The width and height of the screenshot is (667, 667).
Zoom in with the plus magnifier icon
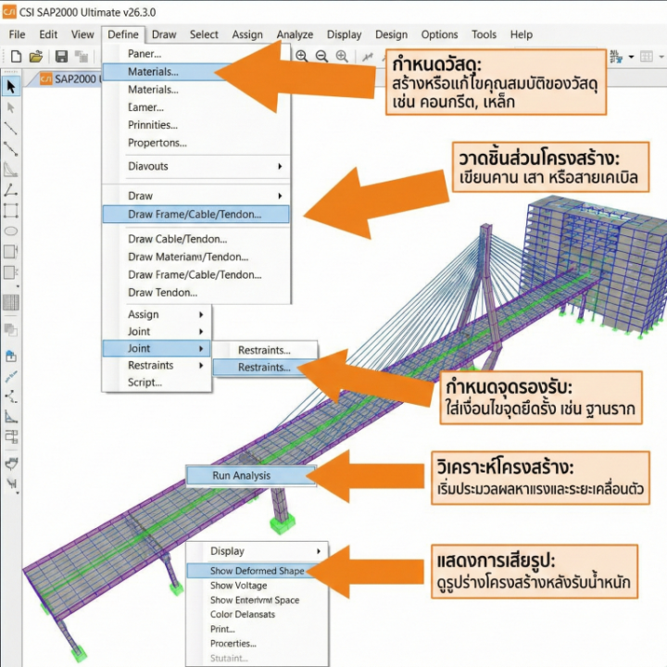pos(302,57)
